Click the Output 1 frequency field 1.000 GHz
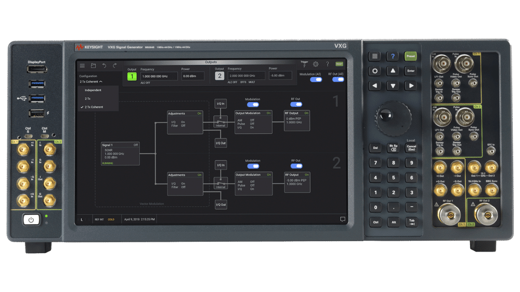520x292 pixels. (x=158, y=76)
